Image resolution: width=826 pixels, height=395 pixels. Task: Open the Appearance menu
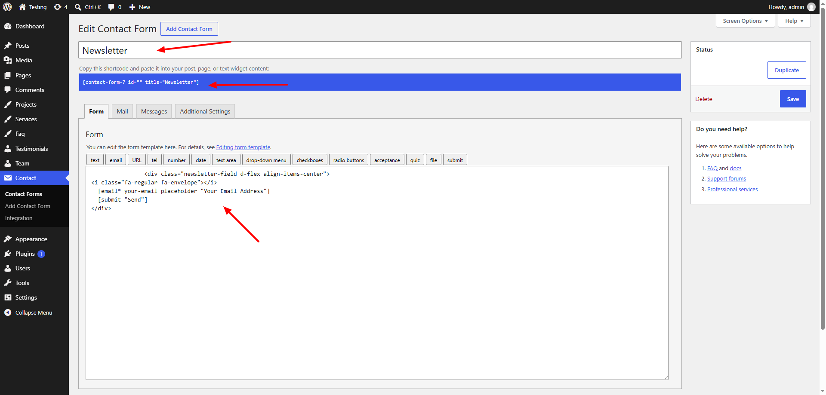(34, 239)
